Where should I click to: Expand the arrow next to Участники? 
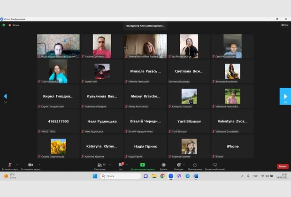coord(109,165)
